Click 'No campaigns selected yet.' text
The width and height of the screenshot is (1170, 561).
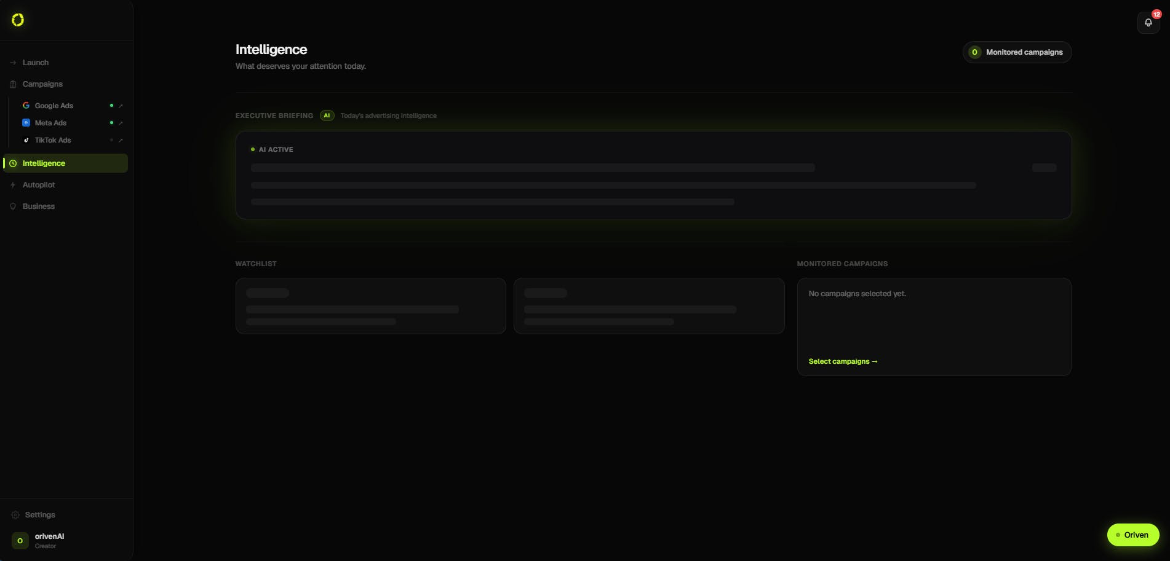pos(857,294)
